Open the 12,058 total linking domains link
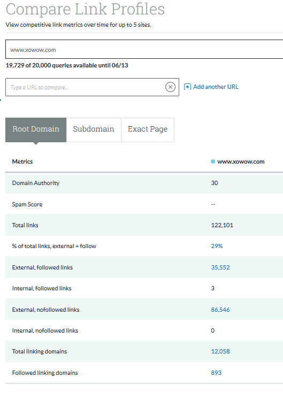283x393 pixels. click(220, 351)
